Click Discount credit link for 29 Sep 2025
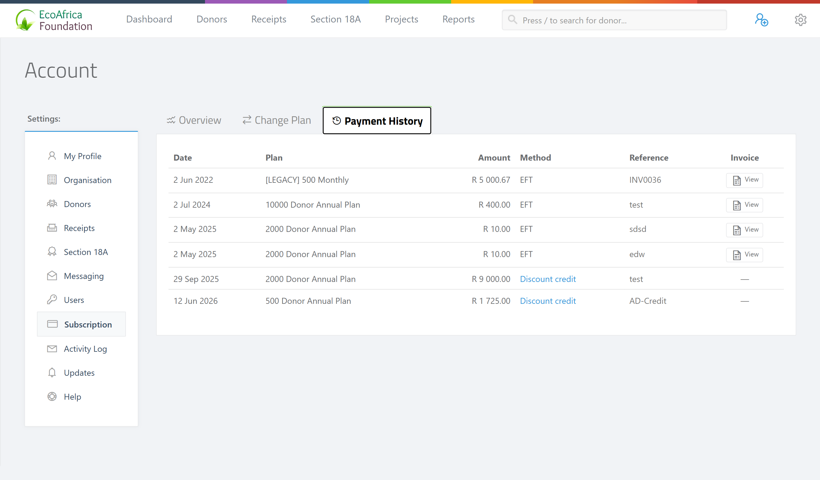820x480 pixels. pyautogui.click(x=548, y=279)
